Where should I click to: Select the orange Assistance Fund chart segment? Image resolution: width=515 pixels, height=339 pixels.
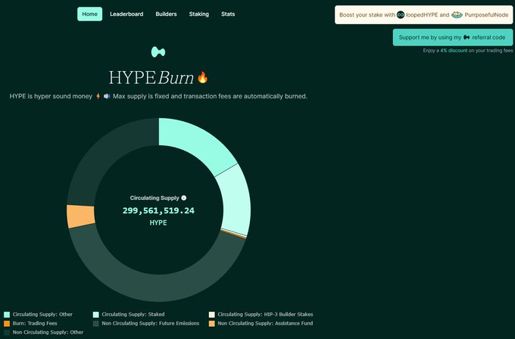(x=80, y=216)
